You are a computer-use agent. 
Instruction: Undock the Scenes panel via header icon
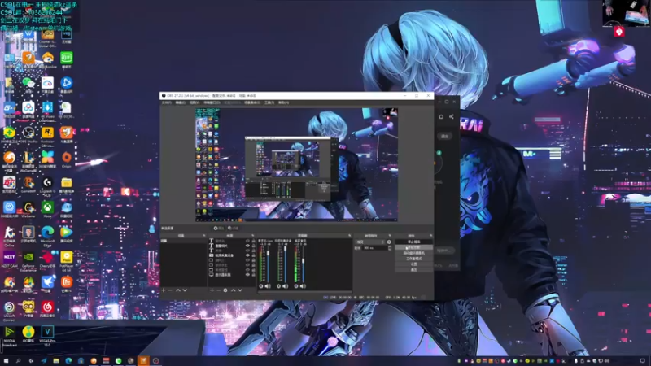click(x=204, y=236)
